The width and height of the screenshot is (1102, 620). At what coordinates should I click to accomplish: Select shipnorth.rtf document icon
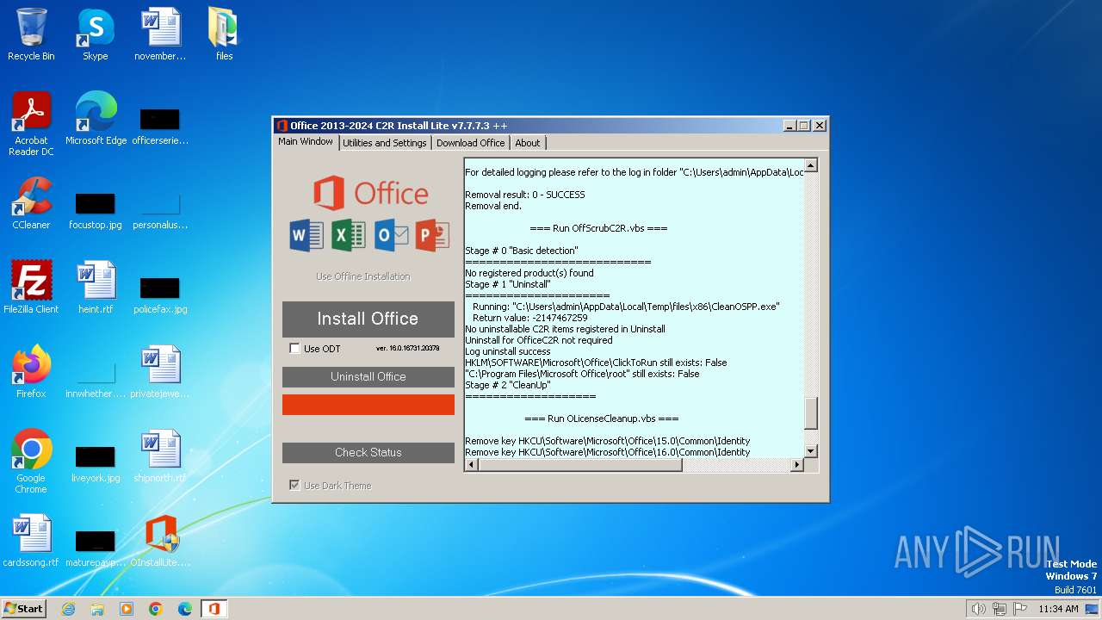(x=160, y=456)
